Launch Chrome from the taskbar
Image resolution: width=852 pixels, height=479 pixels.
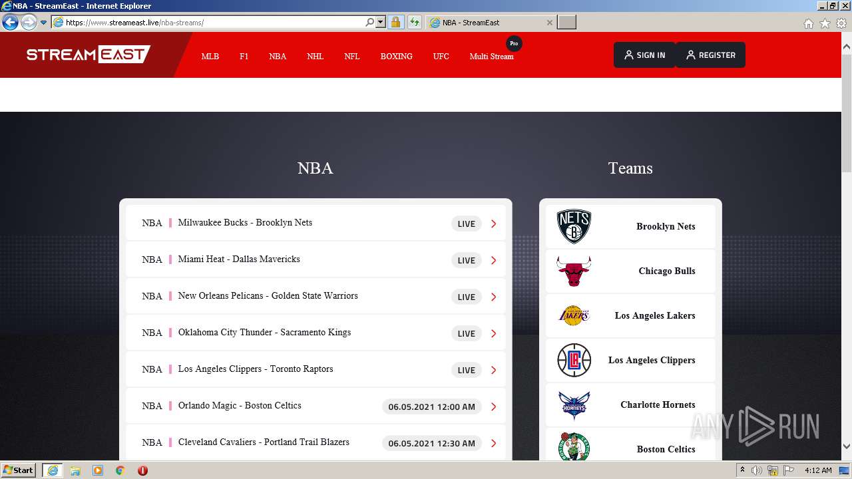click(120, 470)
